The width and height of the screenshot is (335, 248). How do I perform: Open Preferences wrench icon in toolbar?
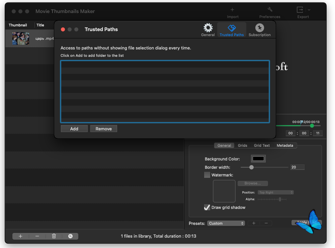pyautogui.click(x=270, y=10)
